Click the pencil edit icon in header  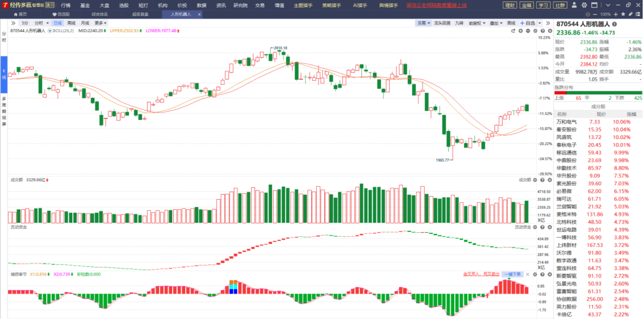click(x=630, y=14)
